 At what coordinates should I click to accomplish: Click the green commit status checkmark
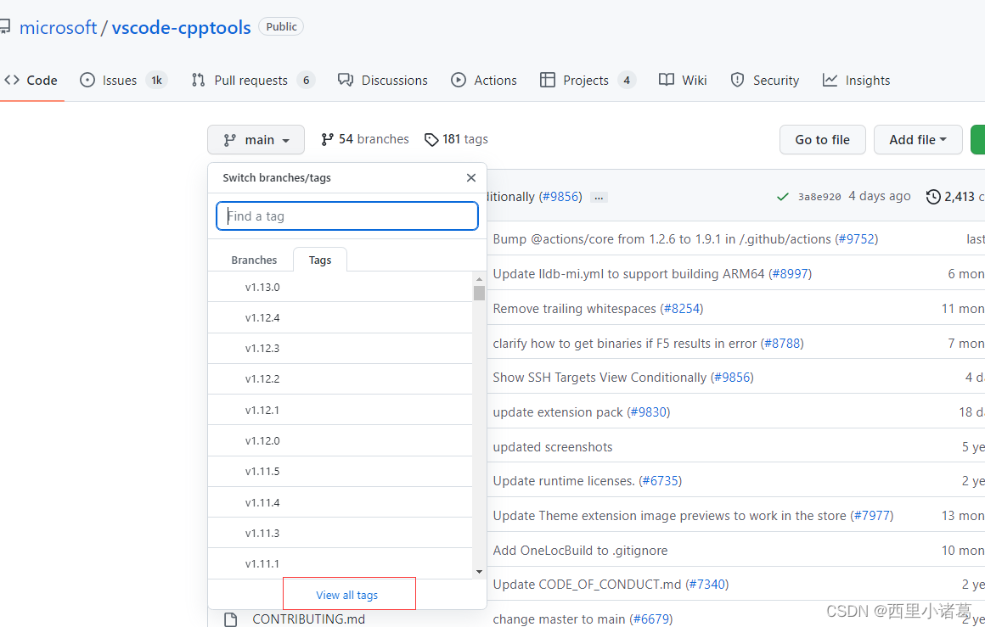(x=783, y=197)
